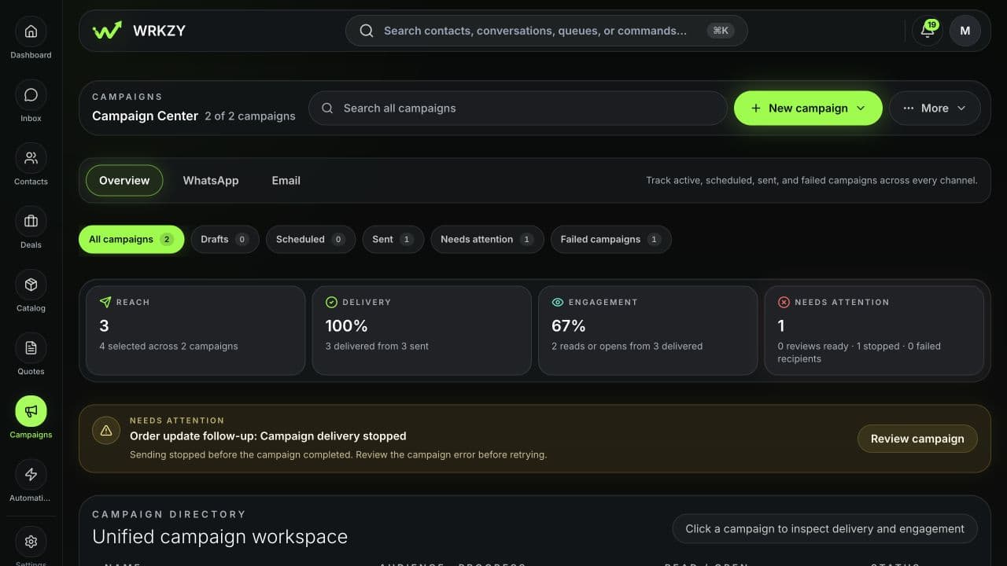Click the Engagement eye icon

(x=558, y=302)
